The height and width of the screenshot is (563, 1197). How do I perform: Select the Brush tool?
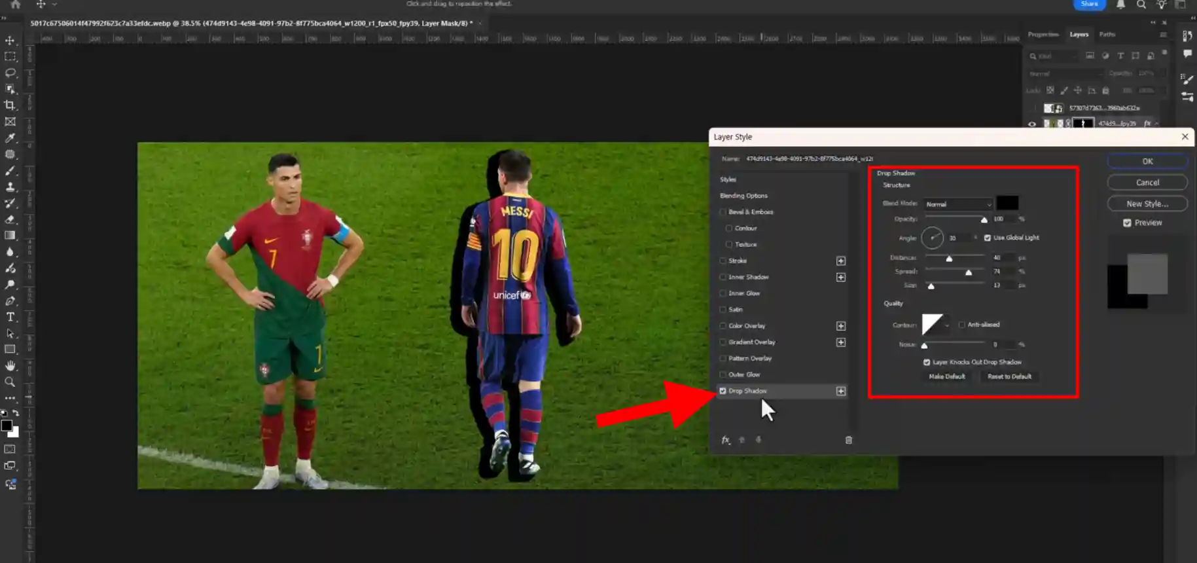coord(10,171)
